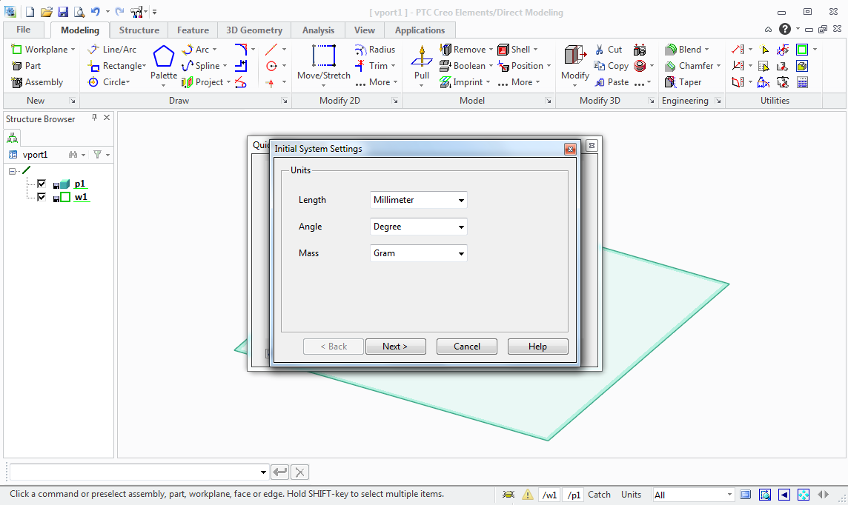Create a new Assembly
This screenshot has width=848, height=505.
tap(37, 82)
